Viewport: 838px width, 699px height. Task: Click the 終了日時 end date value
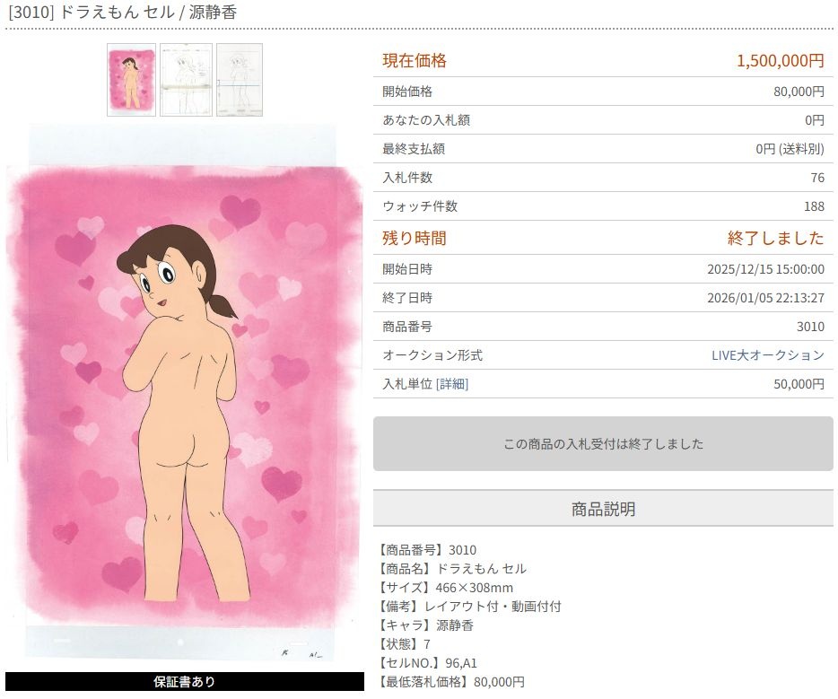[x=766, y=298]
